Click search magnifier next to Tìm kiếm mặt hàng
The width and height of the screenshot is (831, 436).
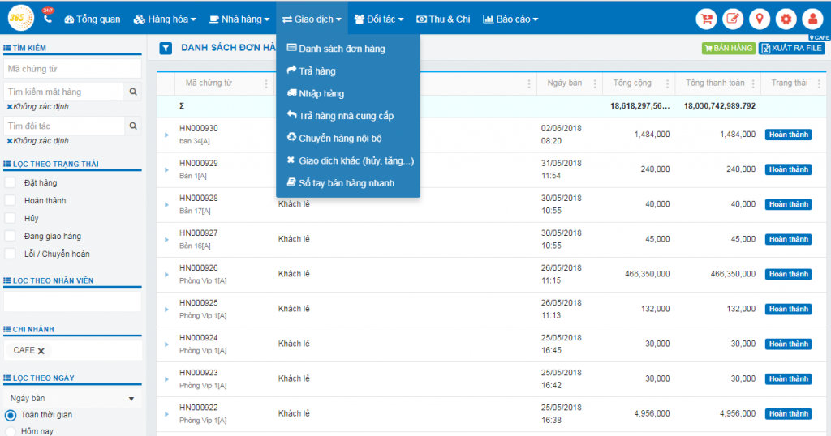click(133, 92)
